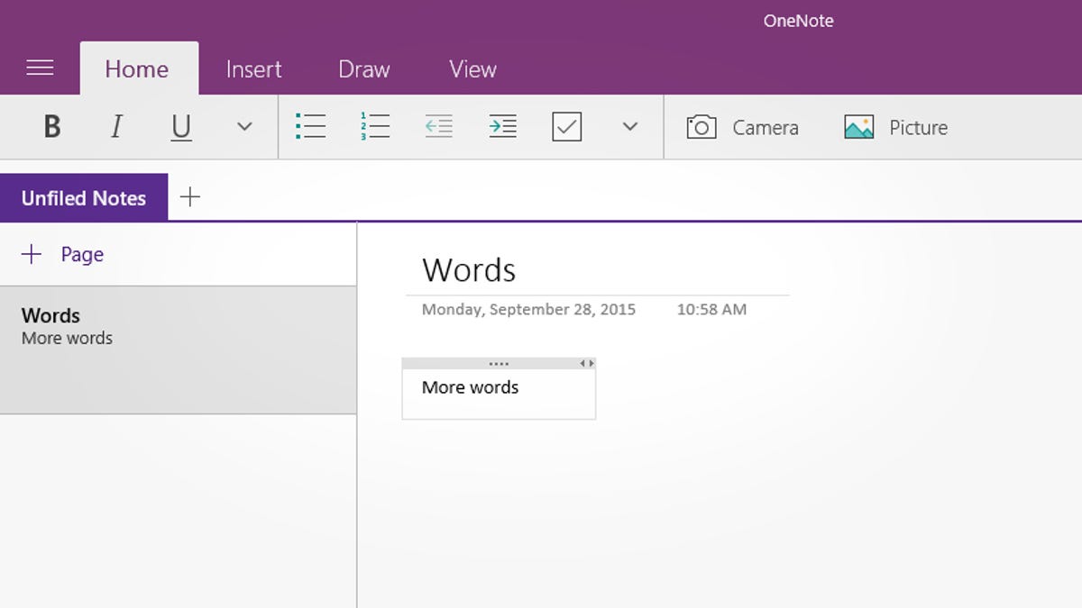Open the Draw tab
This screenshot has width=1082, height=608.
363,68
